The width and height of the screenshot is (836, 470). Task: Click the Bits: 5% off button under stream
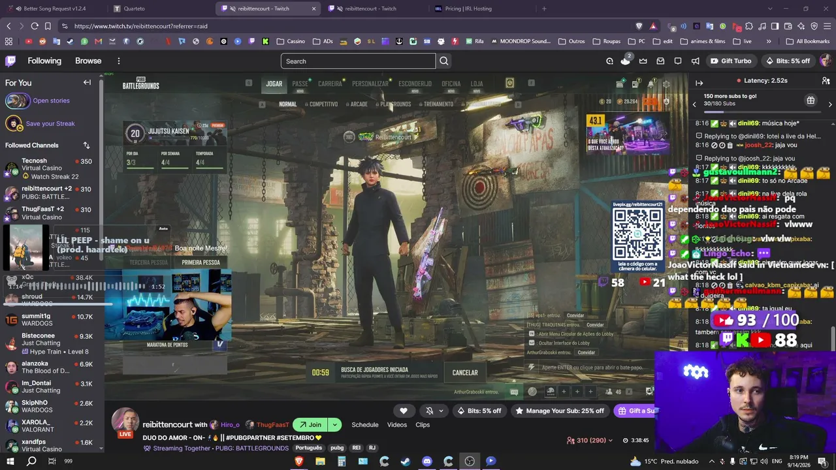479,411
